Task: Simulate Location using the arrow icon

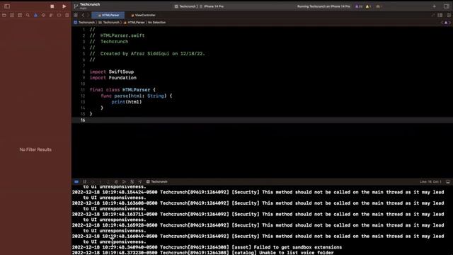Action: 140,181
